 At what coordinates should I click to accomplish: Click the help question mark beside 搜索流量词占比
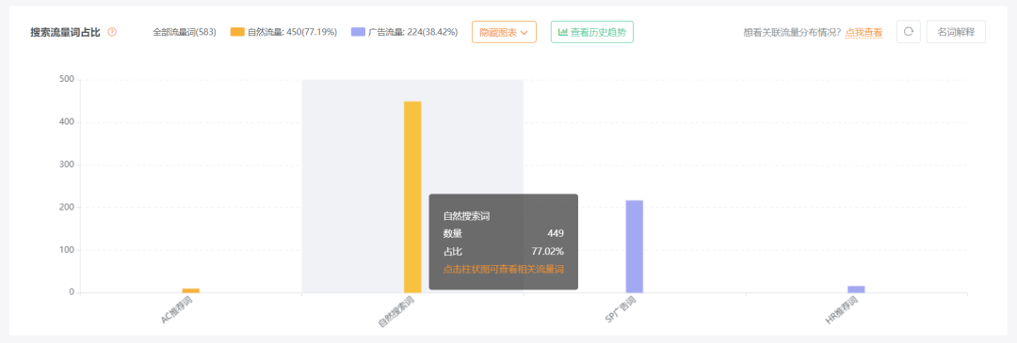(x=112, y=32)
